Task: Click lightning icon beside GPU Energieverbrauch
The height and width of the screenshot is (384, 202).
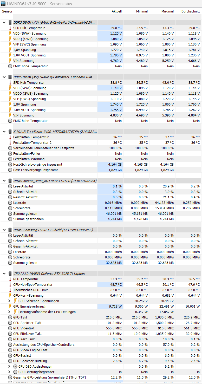Action: (x=10, y=307)
